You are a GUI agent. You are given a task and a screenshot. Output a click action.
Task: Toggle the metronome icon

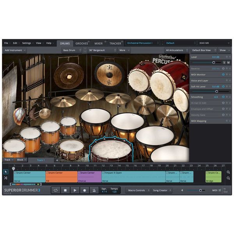tap(94, 190)
